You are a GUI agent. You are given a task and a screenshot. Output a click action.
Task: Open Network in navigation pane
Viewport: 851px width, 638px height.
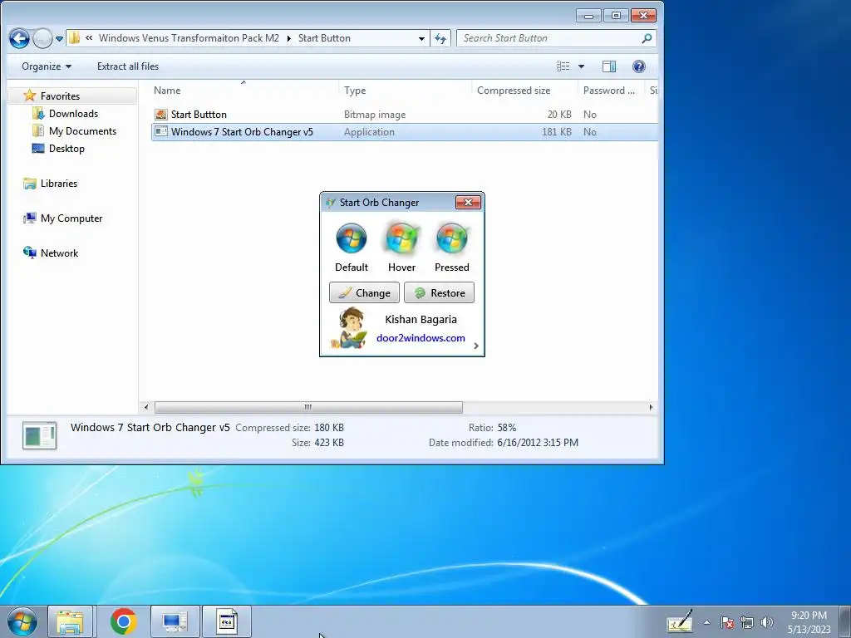59,253
